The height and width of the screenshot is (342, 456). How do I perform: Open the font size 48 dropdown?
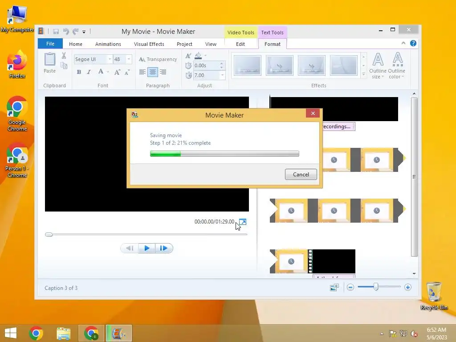[129, 59]
